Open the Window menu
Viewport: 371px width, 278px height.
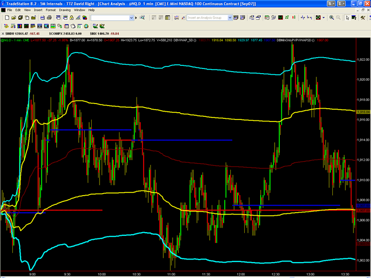click(79, 10)
